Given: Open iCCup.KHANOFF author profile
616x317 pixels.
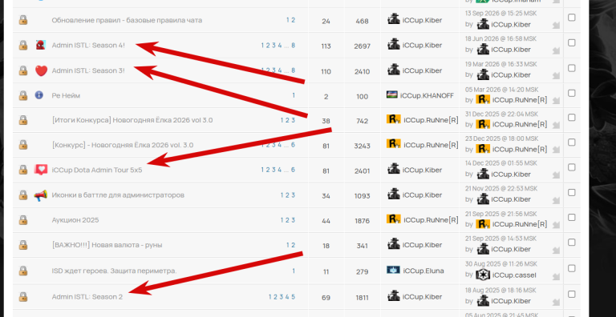Looking at the screenshot, I should click(427, 95).
